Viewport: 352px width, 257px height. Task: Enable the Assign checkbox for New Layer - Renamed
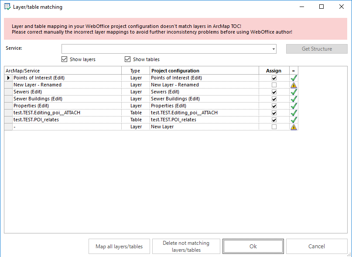273,85
